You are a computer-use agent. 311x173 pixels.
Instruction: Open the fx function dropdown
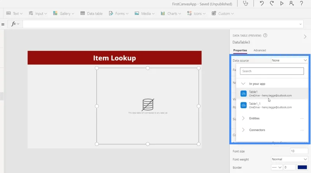(x=15, y=24)
